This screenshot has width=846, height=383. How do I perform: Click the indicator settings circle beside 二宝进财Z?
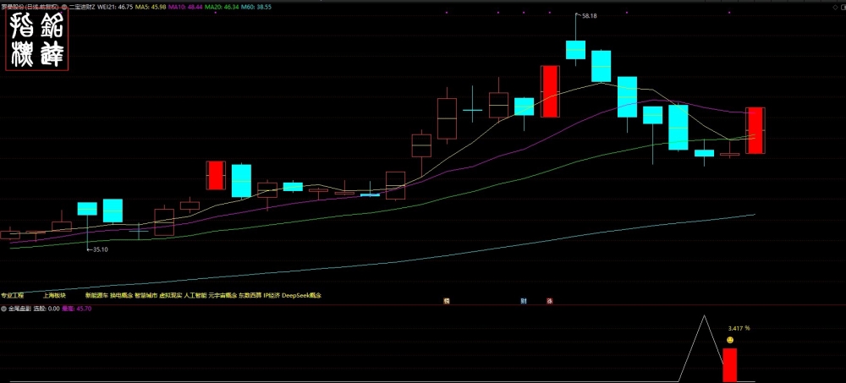coord(64,7)
